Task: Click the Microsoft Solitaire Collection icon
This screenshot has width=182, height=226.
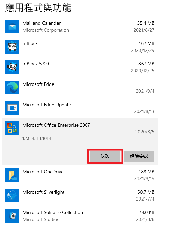Action: coord(12,216)
